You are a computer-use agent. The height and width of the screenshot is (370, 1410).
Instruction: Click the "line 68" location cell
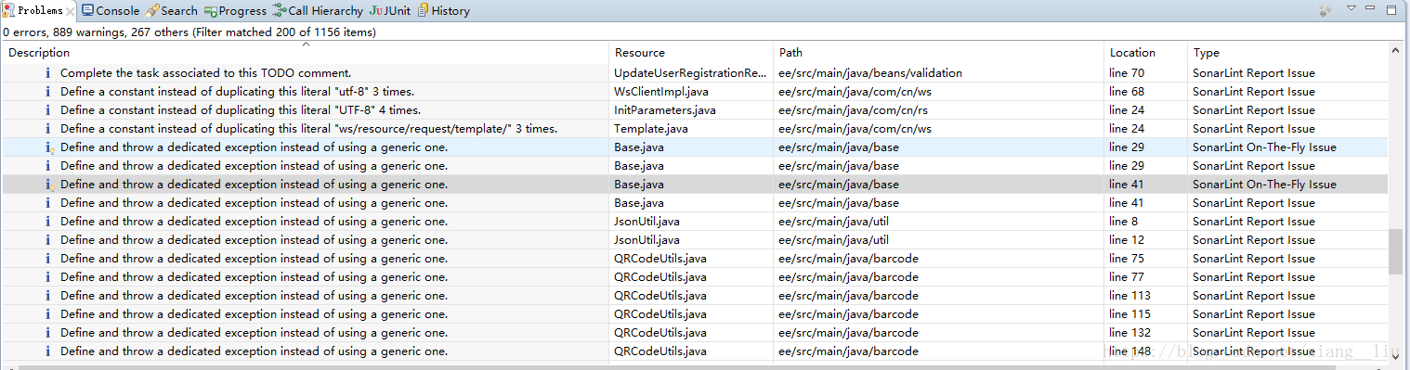1146,92
